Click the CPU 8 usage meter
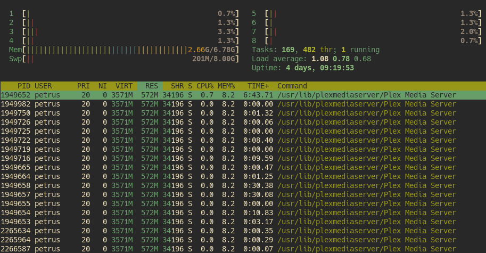 click(x=367, y=40)
